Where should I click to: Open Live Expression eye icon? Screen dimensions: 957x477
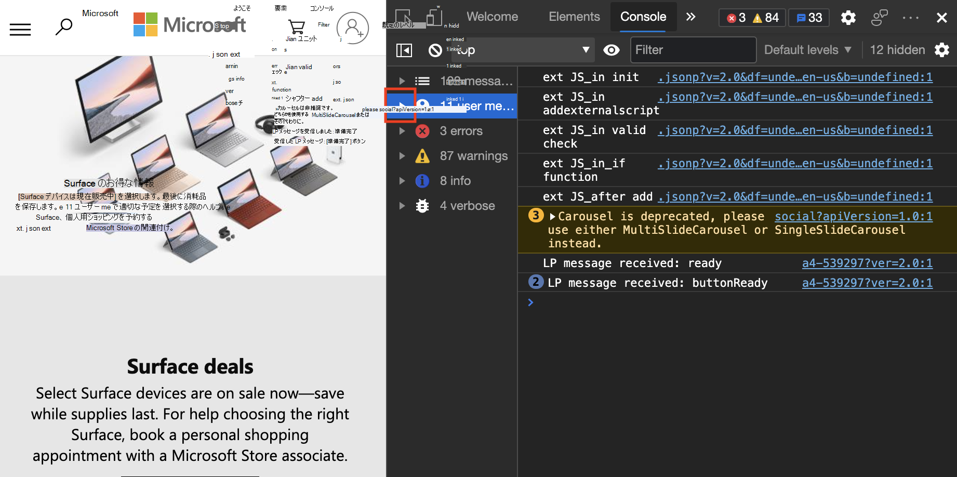[x=611, y=50]
